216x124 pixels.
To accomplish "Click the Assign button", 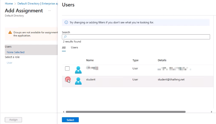I will 13,120.
